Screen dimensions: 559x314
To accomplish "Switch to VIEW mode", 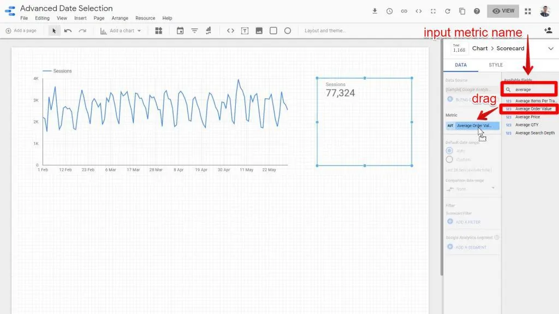I will coord(502,10).
